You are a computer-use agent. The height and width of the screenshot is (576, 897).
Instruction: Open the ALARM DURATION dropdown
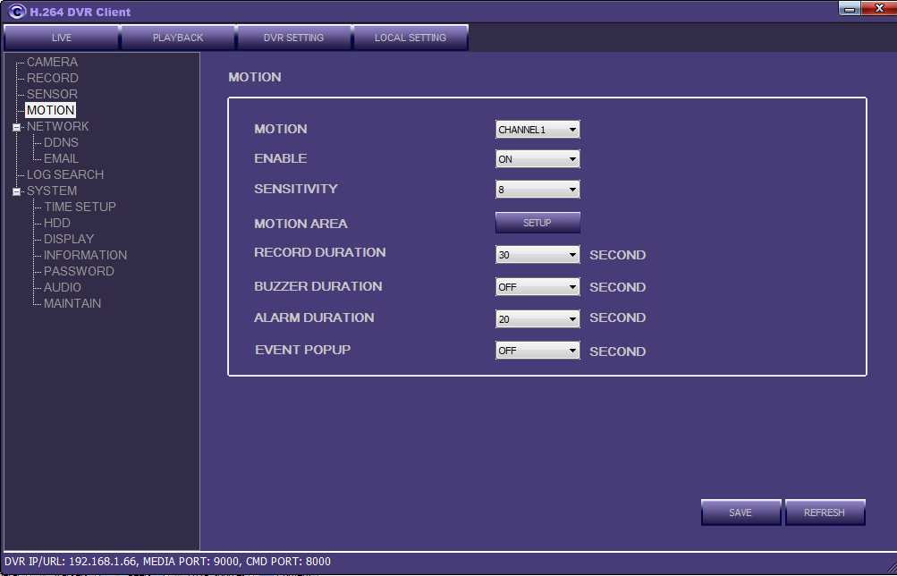[537, 318]
